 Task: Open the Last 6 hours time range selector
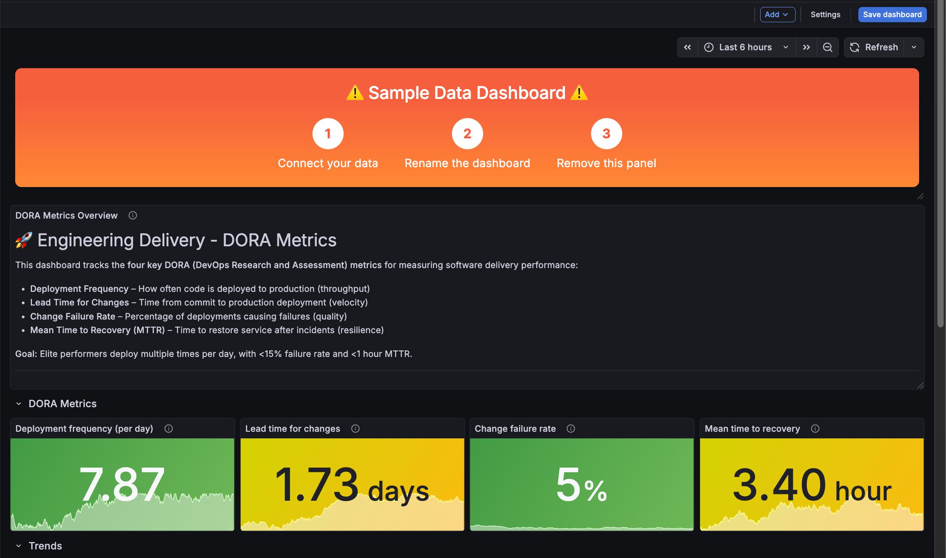coord(746,47)
